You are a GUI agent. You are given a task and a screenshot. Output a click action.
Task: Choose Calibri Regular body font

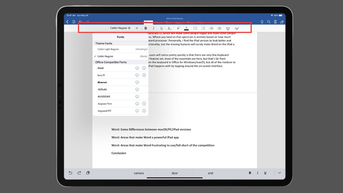120,56
